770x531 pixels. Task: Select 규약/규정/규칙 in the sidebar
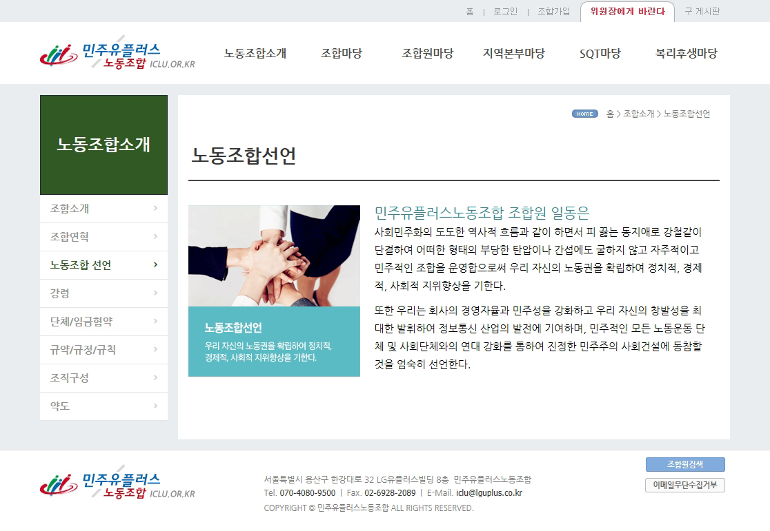pyautogui.click(x=103, y=350)
